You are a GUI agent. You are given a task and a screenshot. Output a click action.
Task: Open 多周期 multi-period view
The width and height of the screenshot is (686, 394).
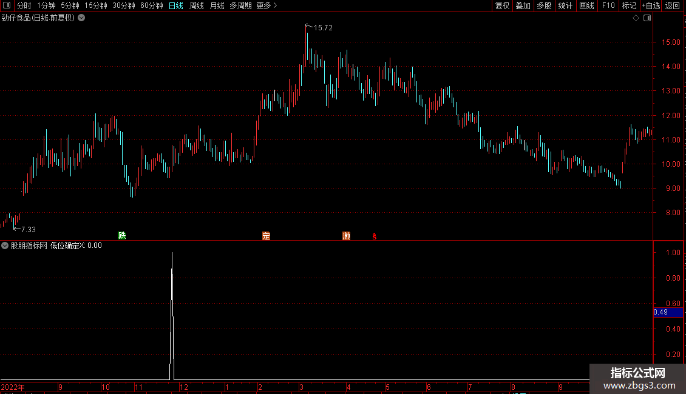pos(240,5)
